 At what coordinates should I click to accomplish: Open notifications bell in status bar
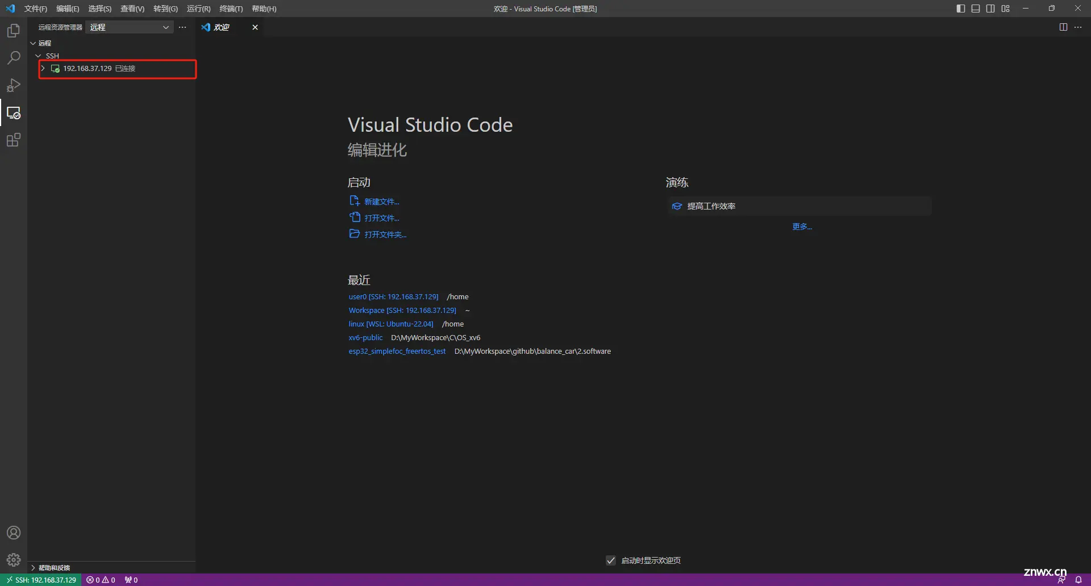pos(1078,580)
